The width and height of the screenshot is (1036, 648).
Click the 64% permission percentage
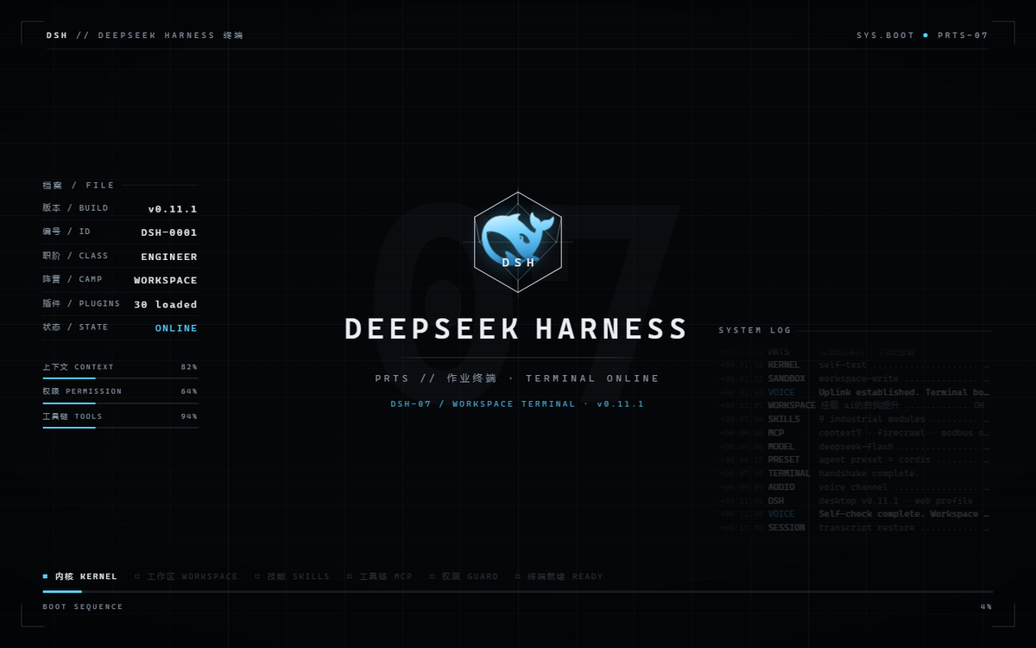point(189,391)
